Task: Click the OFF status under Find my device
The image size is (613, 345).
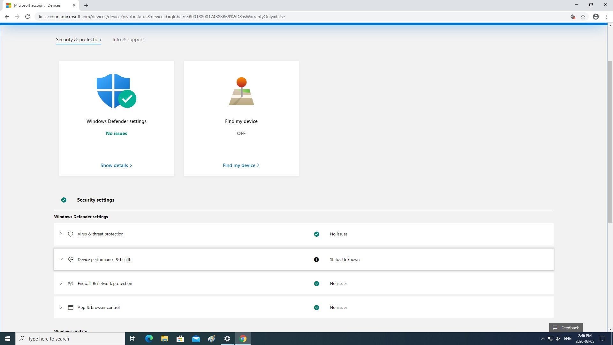Action: click(x=241, y=134)
